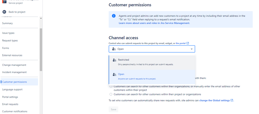Select radio for searching within project or organizations

coord(111,94)
